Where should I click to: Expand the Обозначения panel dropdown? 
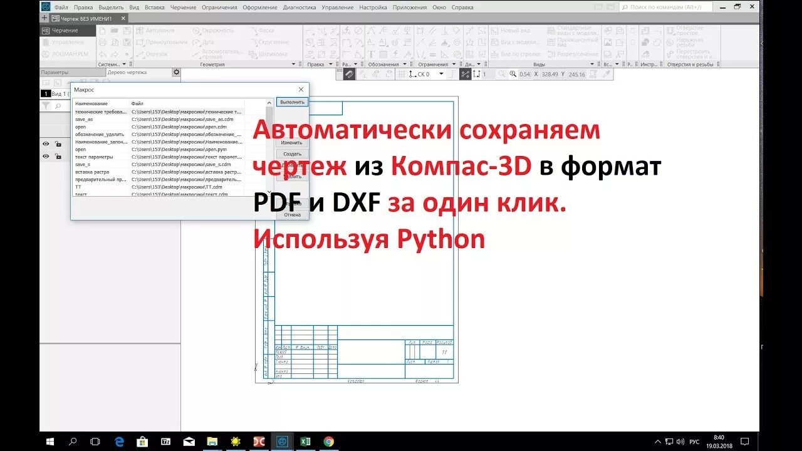[404, 64]
